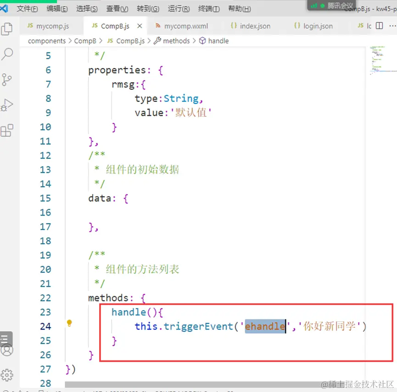This screenshot has width=397, height=392.
Task: Click the 'rmsg' property on line 7
Action: click(x=123, y=84)
